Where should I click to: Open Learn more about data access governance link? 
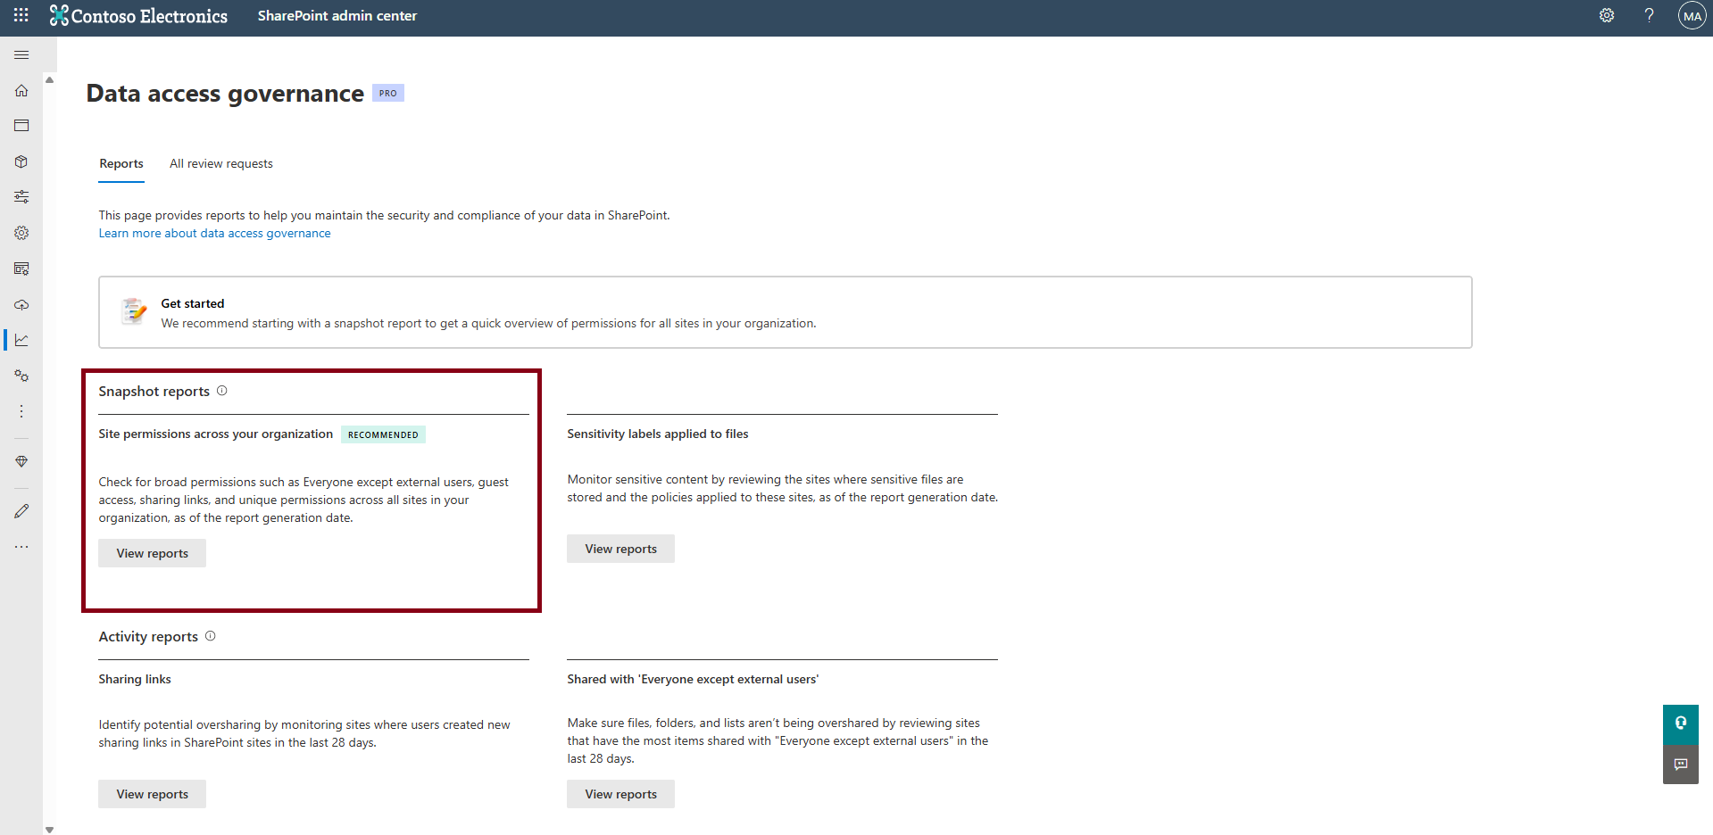point(214,234)
